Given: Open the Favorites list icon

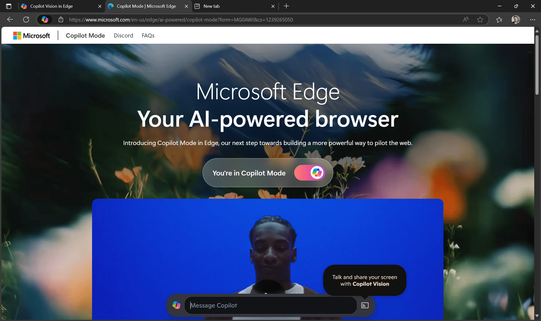Looking at the screenshot, I should 499,19.
